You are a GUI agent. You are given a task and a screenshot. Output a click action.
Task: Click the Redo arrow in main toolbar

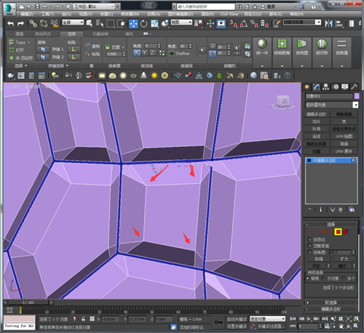21,23
